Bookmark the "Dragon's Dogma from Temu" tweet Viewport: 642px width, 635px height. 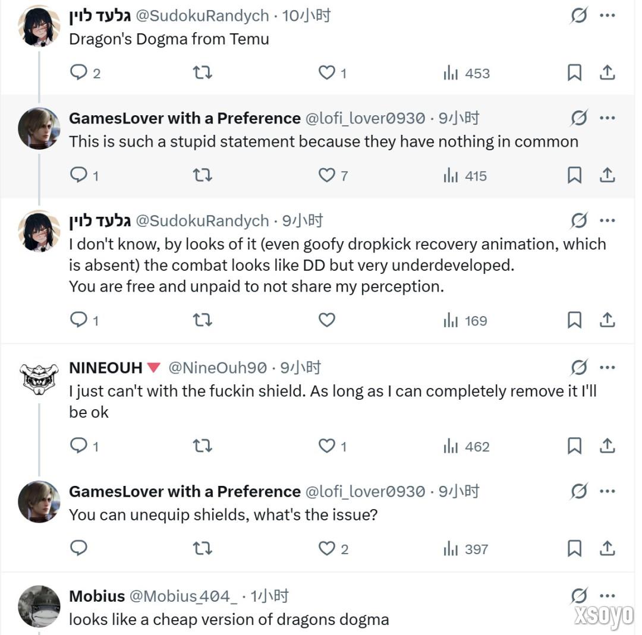(x=574, y=73)
